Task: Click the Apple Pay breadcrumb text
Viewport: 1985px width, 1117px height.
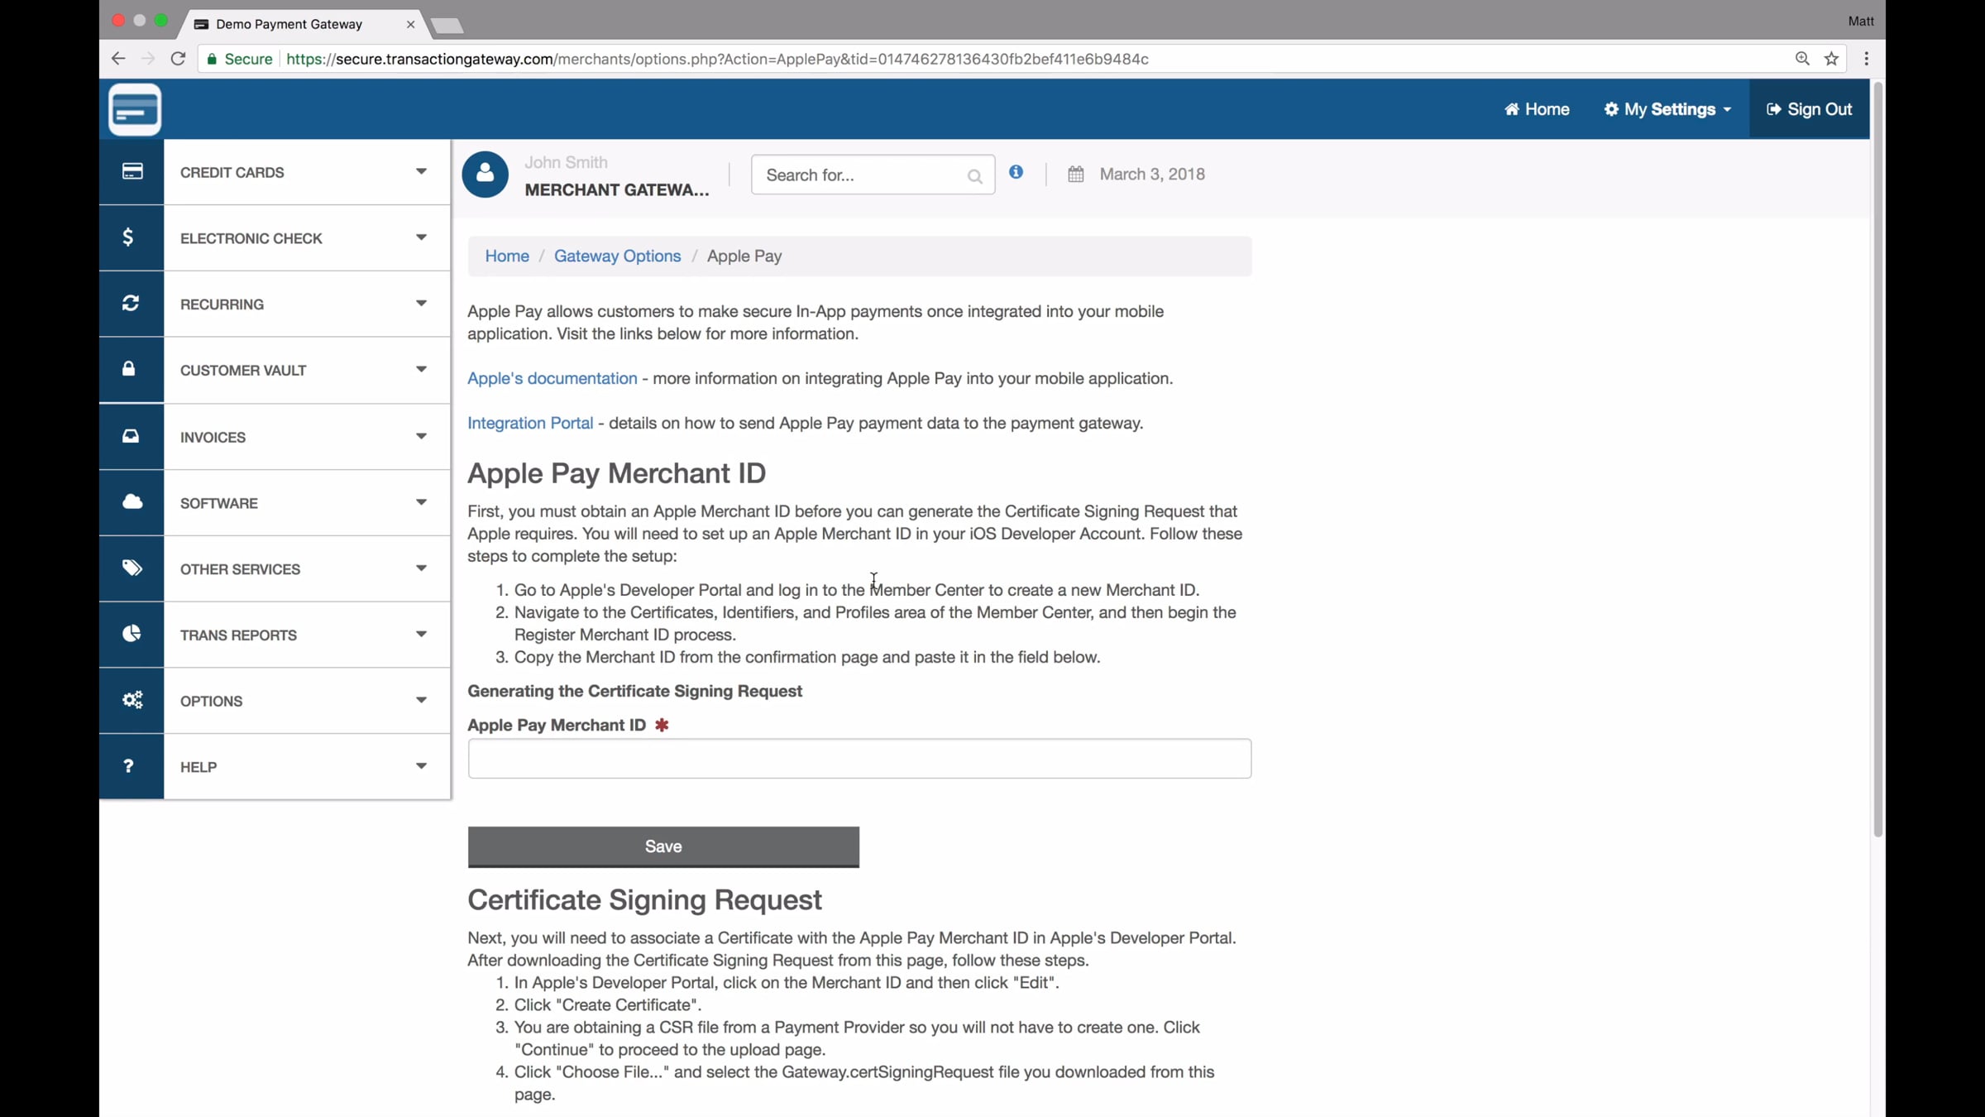Action: coord(744,256)
